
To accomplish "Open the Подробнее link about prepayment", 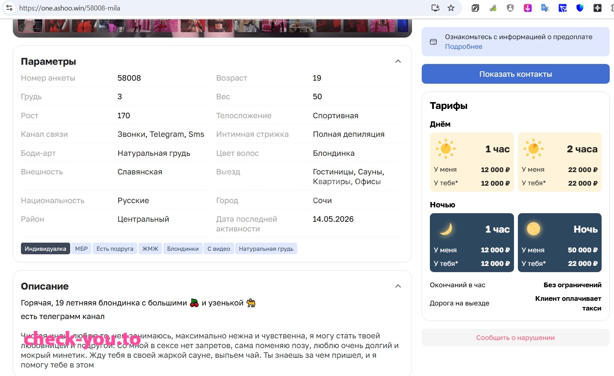I will tap(464, 47).
